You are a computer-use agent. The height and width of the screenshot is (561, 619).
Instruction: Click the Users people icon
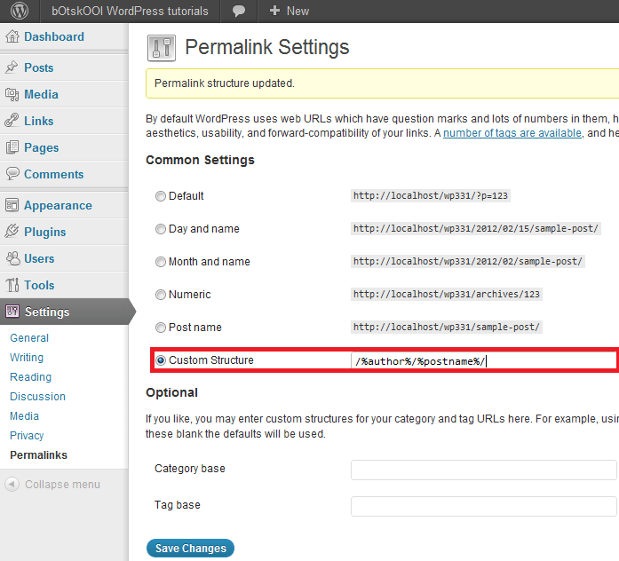point(12,258)
